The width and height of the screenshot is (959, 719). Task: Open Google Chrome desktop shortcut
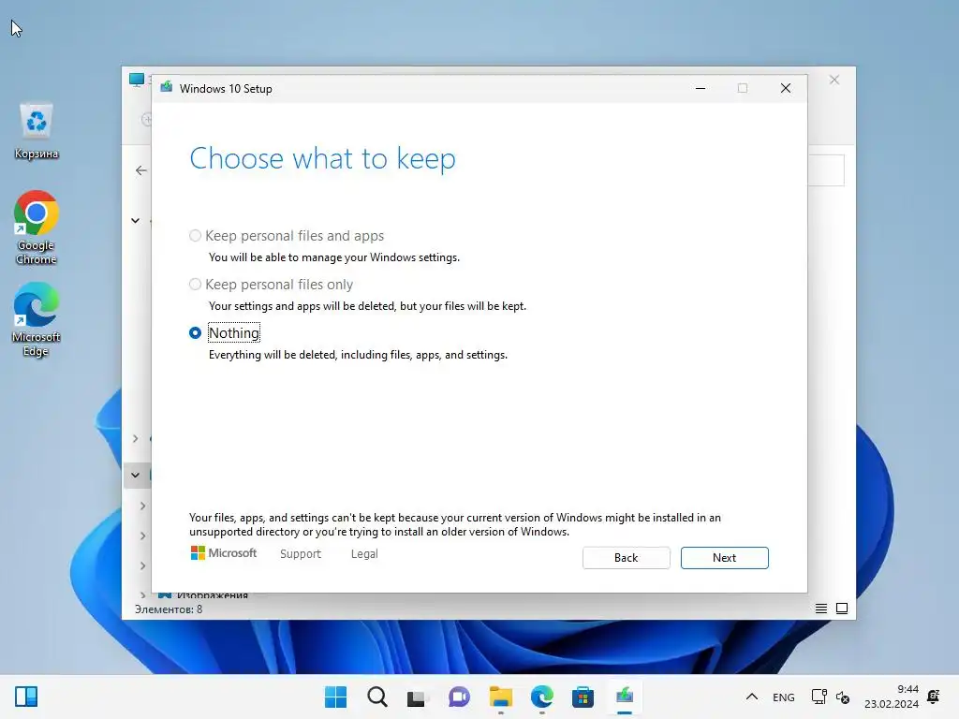point(37,227)
